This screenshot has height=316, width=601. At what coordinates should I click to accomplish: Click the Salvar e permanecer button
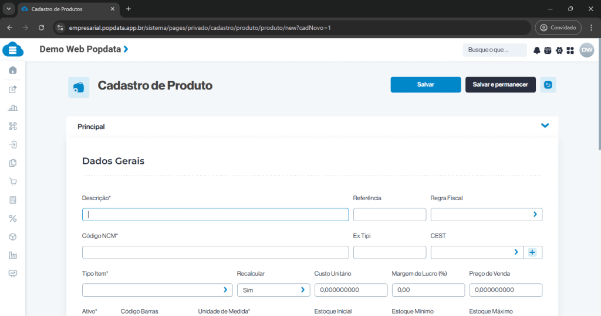coord(500,85)
